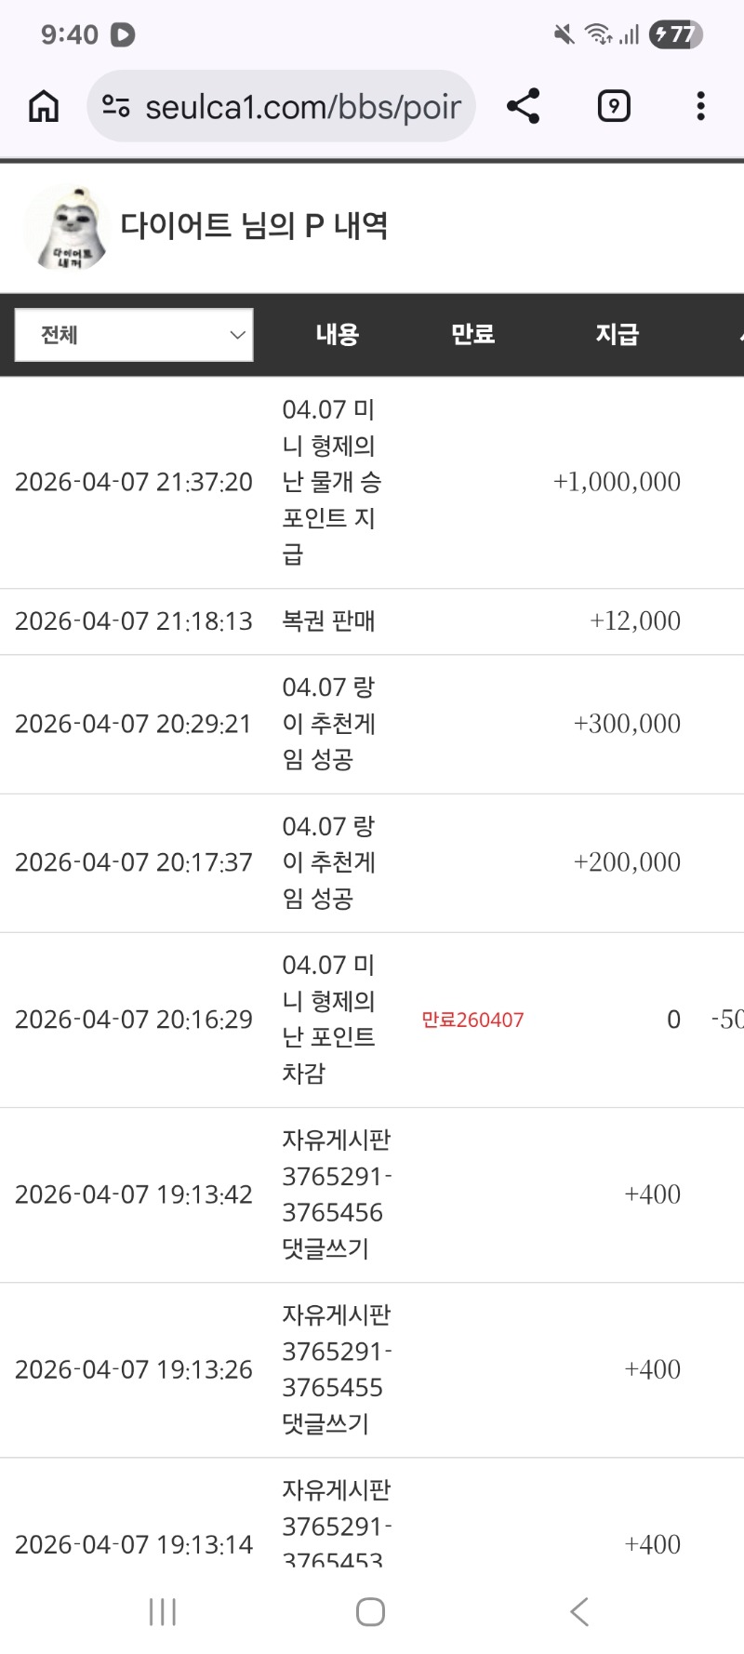Open the recent apps navigation button
The height and width of the screenshot is (1654, 744).
[163, 1611]
